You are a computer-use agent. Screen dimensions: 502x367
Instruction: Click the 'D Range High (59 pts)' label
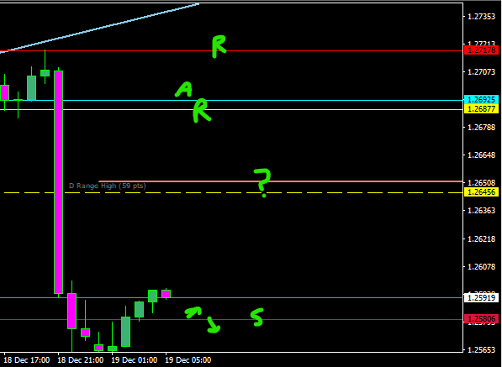(108, 186)
